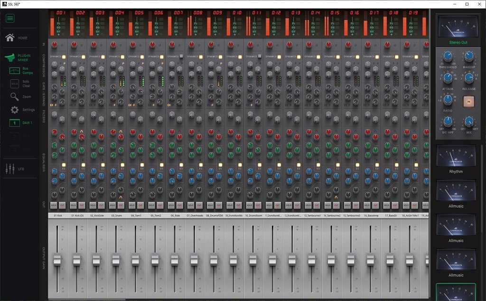
Task: Flip phase on channel 001
Action: [x=62, y=45]
